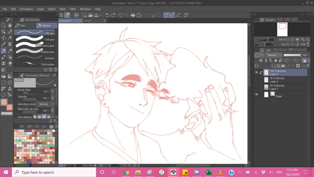The width and height of the screenshot is (314, 177).
Task: Toggle snap to special ruler button
Action: (x=172, y=15)
